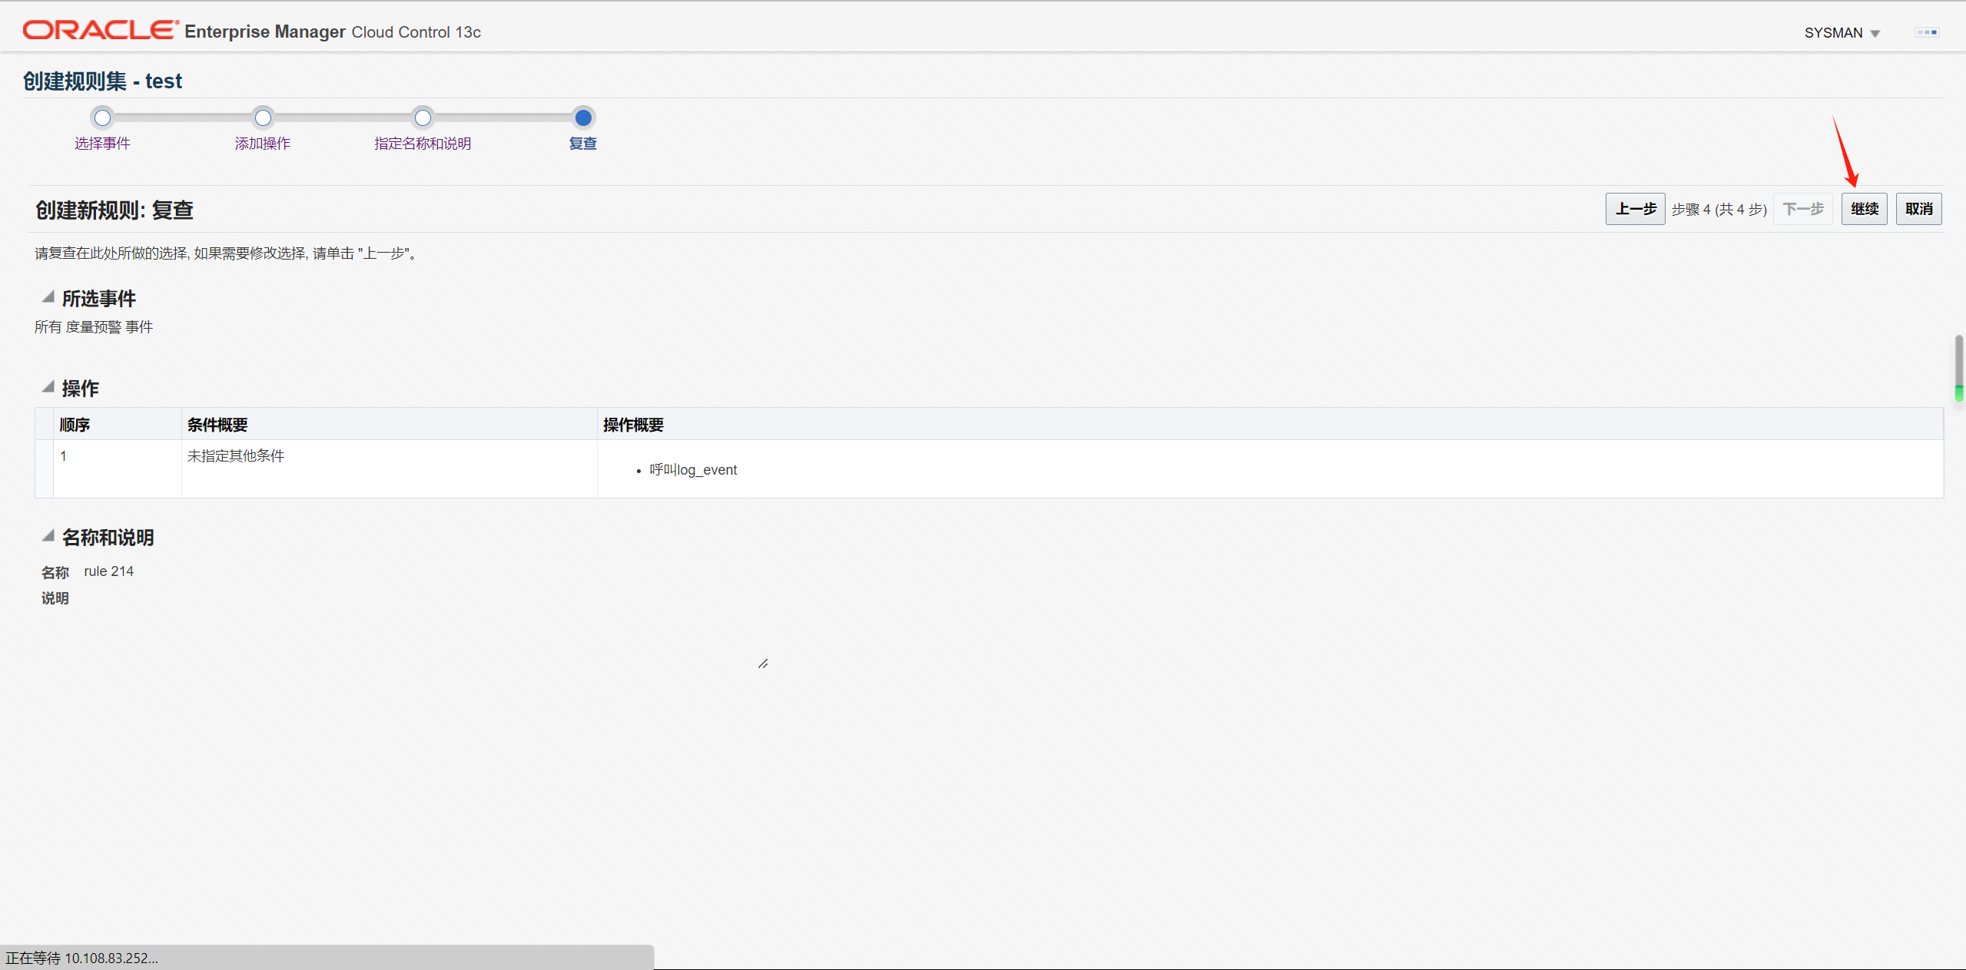Open the three-dot icon beside SYSMAN
The height and width of the screenshot is (970, 1966).
pyautogui.click(x=1926, y=32)
